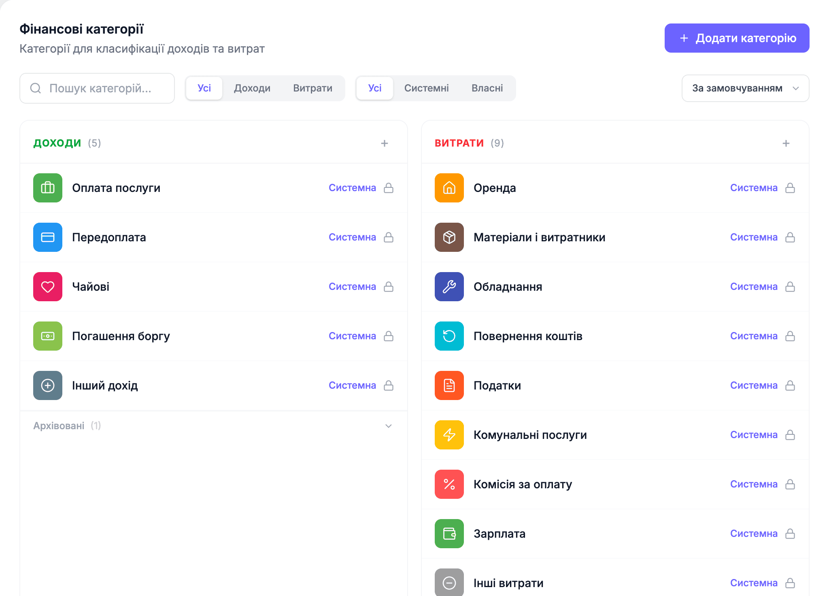Click the Архівовані label

tap(59, 426)
